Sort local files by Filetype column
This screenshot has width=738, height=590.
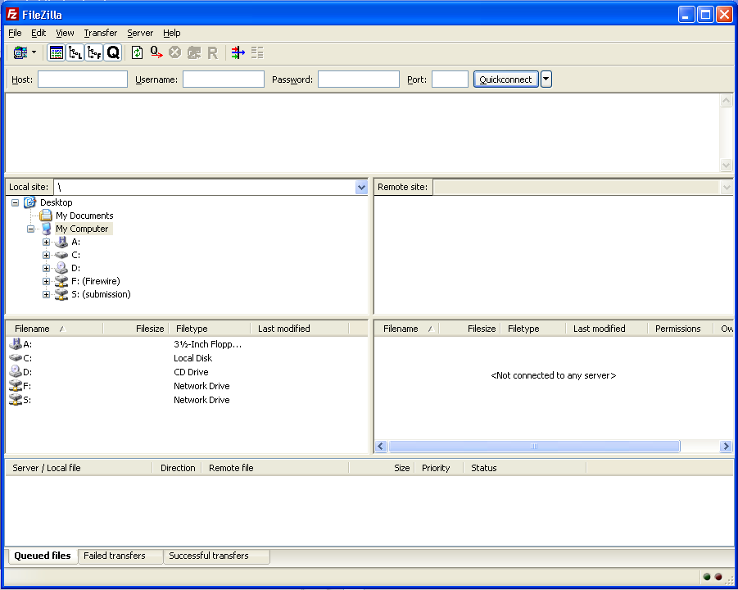coord(210,329)
